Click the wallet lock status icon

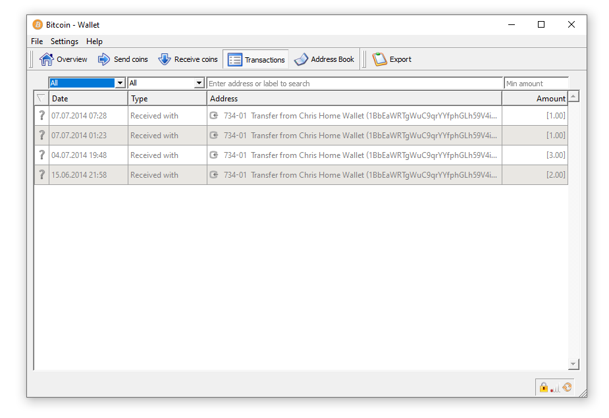(544, 387)
